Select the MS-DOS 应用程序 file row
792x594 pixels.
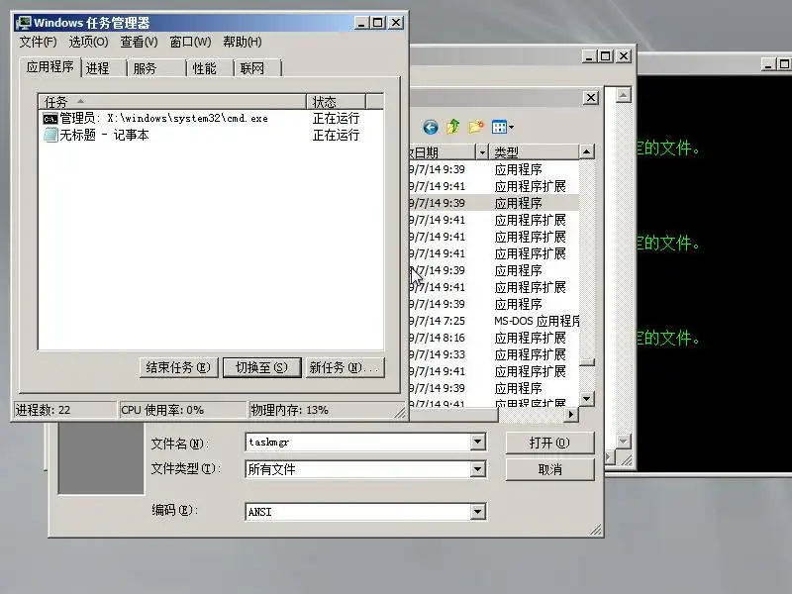494,321
